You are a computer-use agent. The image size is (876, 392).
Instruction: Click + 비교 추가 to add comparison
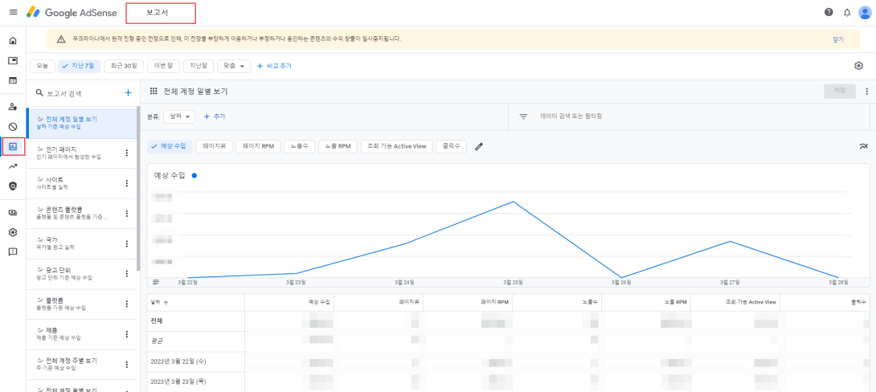(274, 66)
